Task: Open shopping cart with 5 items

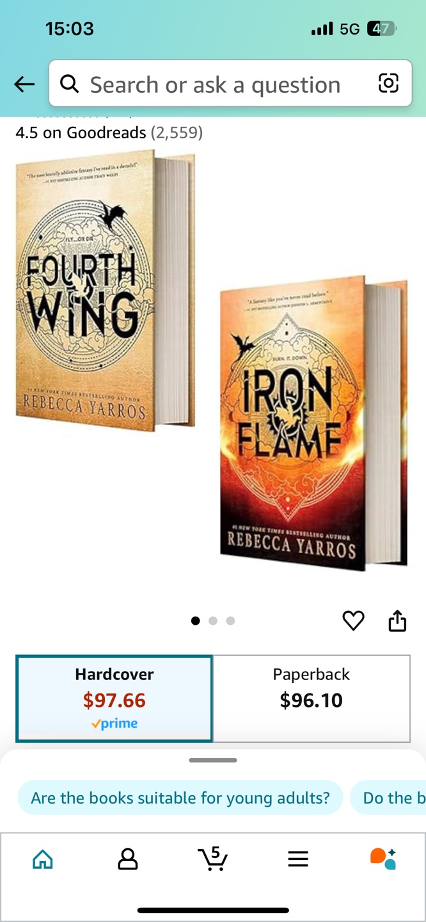Action: (213, 859)
